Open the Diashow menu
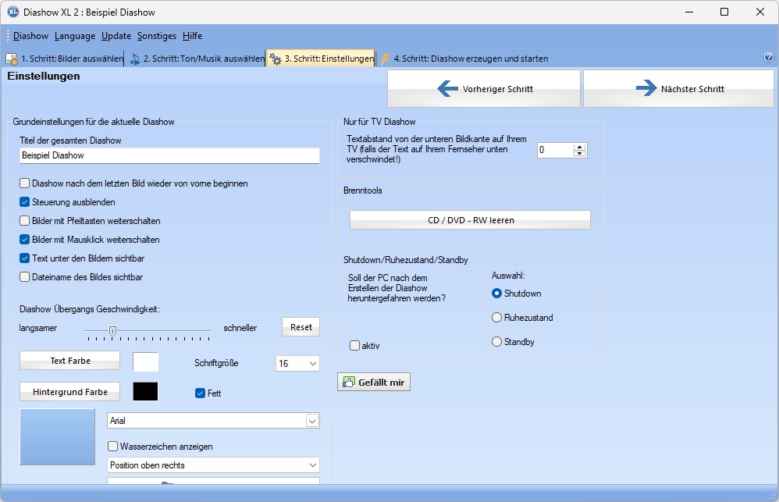The image size is (779, 502). point(30,36)
